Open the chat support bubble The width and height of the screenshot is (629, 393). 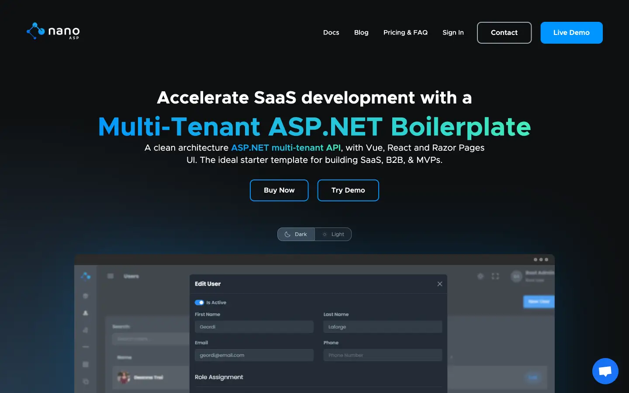[x=605, y=371]
